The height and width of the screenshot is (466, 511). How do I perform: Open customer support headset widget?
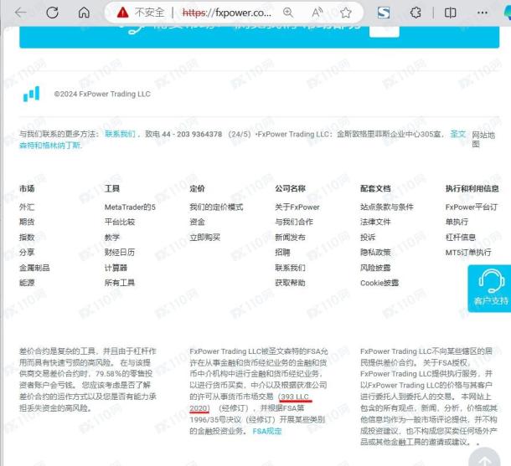click(490, 289)
